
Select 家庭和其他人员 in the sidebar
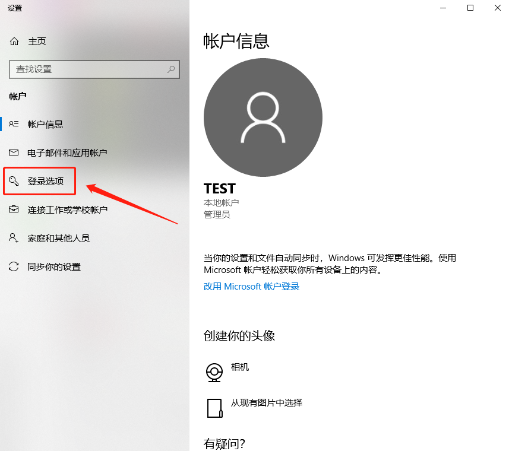point(58,238)
